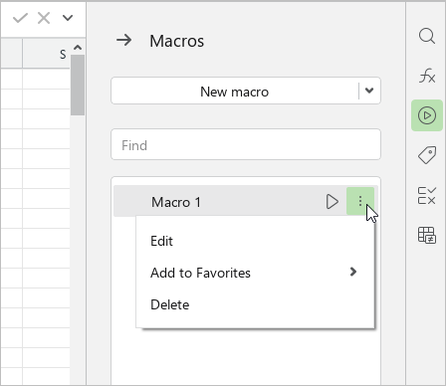446x386 pixels.
Task: Choose Delete from the context menu
Action: tap(255, 304)
